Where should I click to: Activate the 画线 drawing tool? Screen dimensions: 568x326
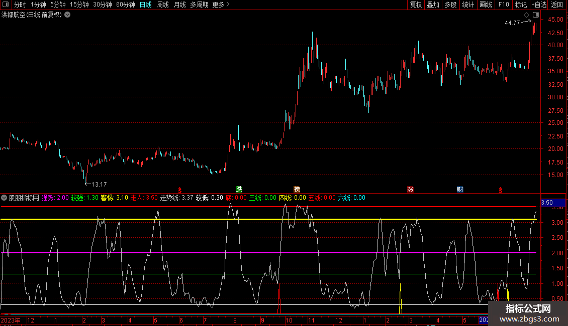coord(486,5)
